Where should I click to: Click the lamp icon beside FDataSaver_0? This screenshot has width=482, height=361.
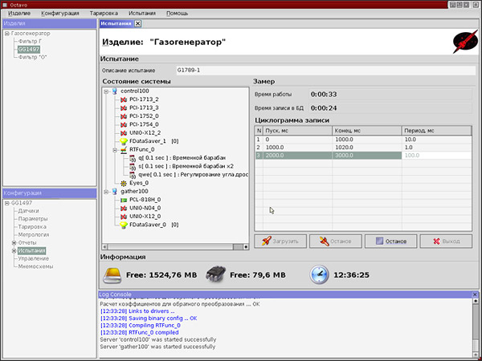(x=124, y=225)
